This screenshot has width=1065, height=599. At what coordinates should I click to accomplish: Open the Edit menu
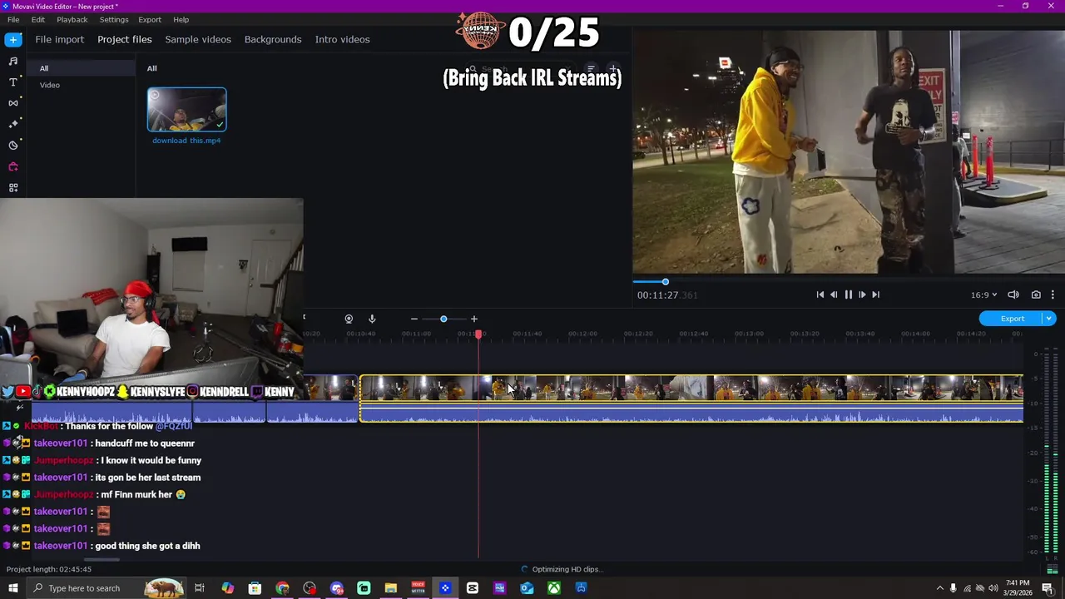click(x=38, y=19)
